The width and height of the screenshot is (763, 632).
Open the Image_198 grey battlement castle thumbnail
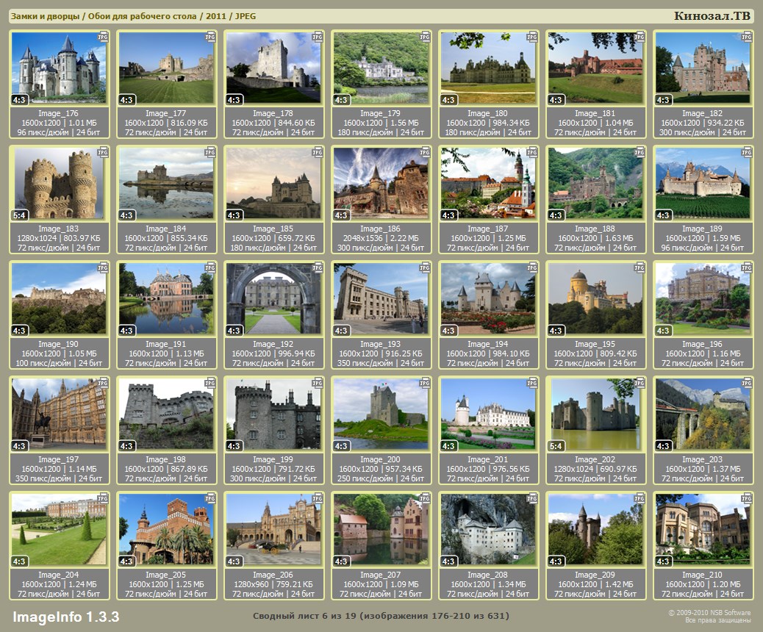166,414
